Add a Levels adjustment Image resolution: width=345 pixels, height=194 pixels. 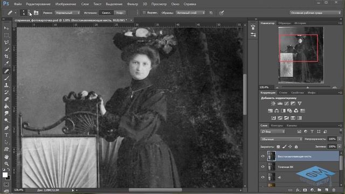(280, 103)
